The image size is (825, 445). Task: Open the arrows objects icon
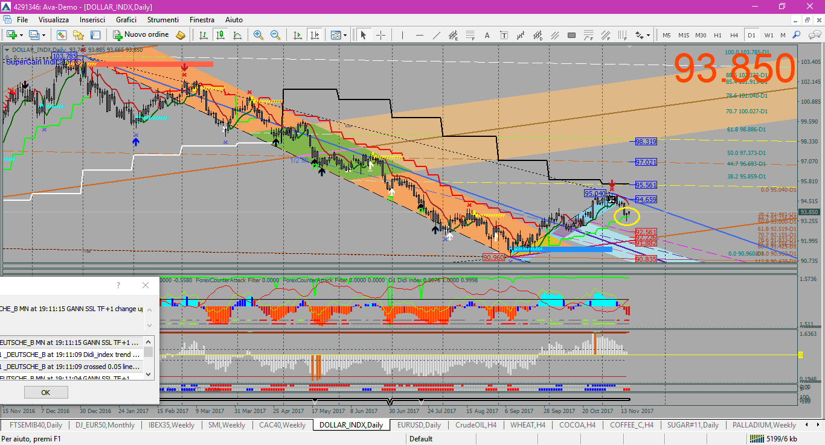pyautogui.click(x=639, y=35)
